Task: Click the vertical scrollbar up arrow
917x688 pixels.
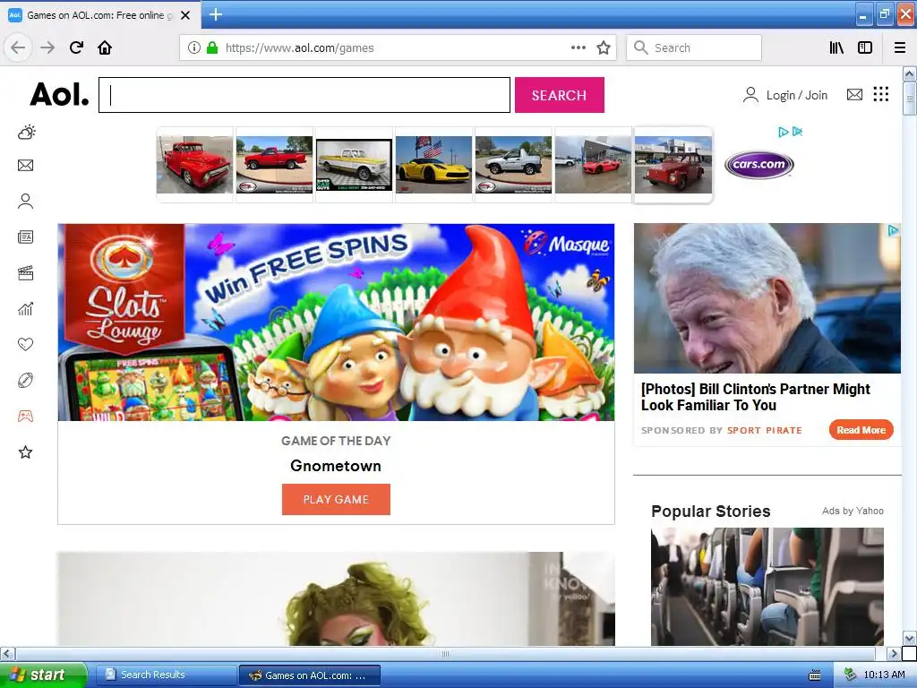Action: [x=909, y=73]
